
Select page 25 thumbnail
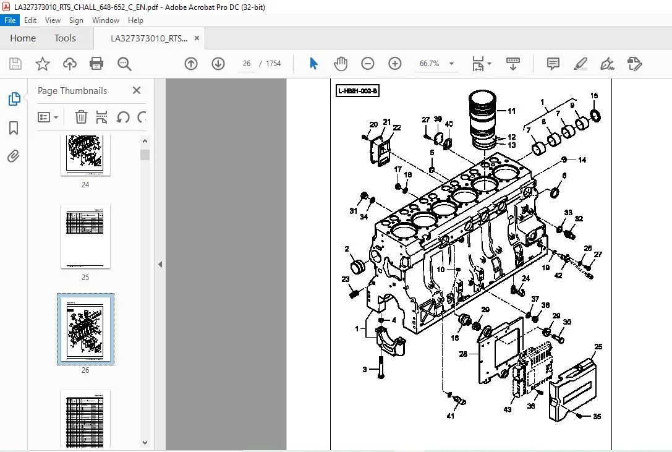point(86,236)
